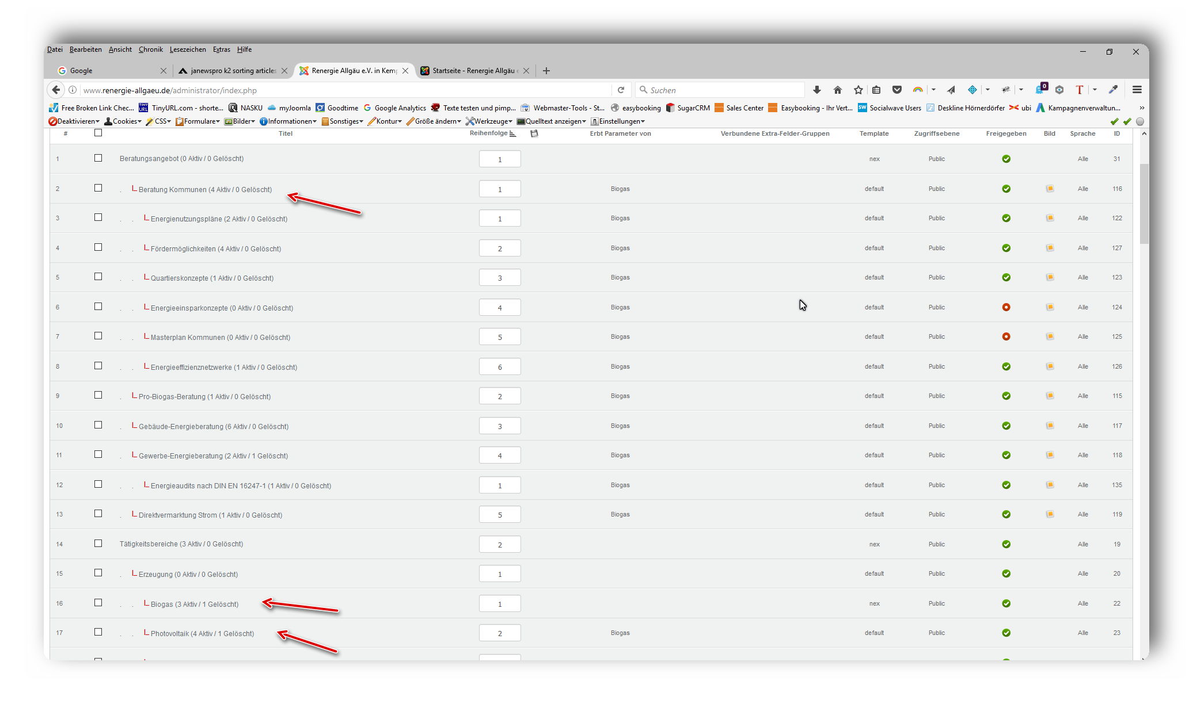Tick the select-all checkbox in header
Viewport: 1193px width, 704px height.
98,133
